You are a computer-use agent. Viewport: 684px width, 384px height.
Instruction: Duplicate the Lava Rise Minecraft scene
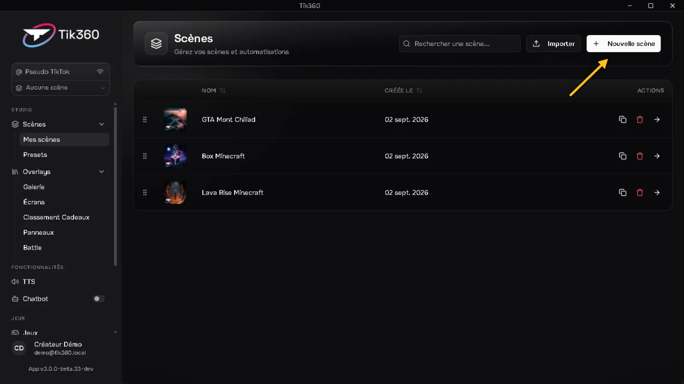[x=622, y=192]
